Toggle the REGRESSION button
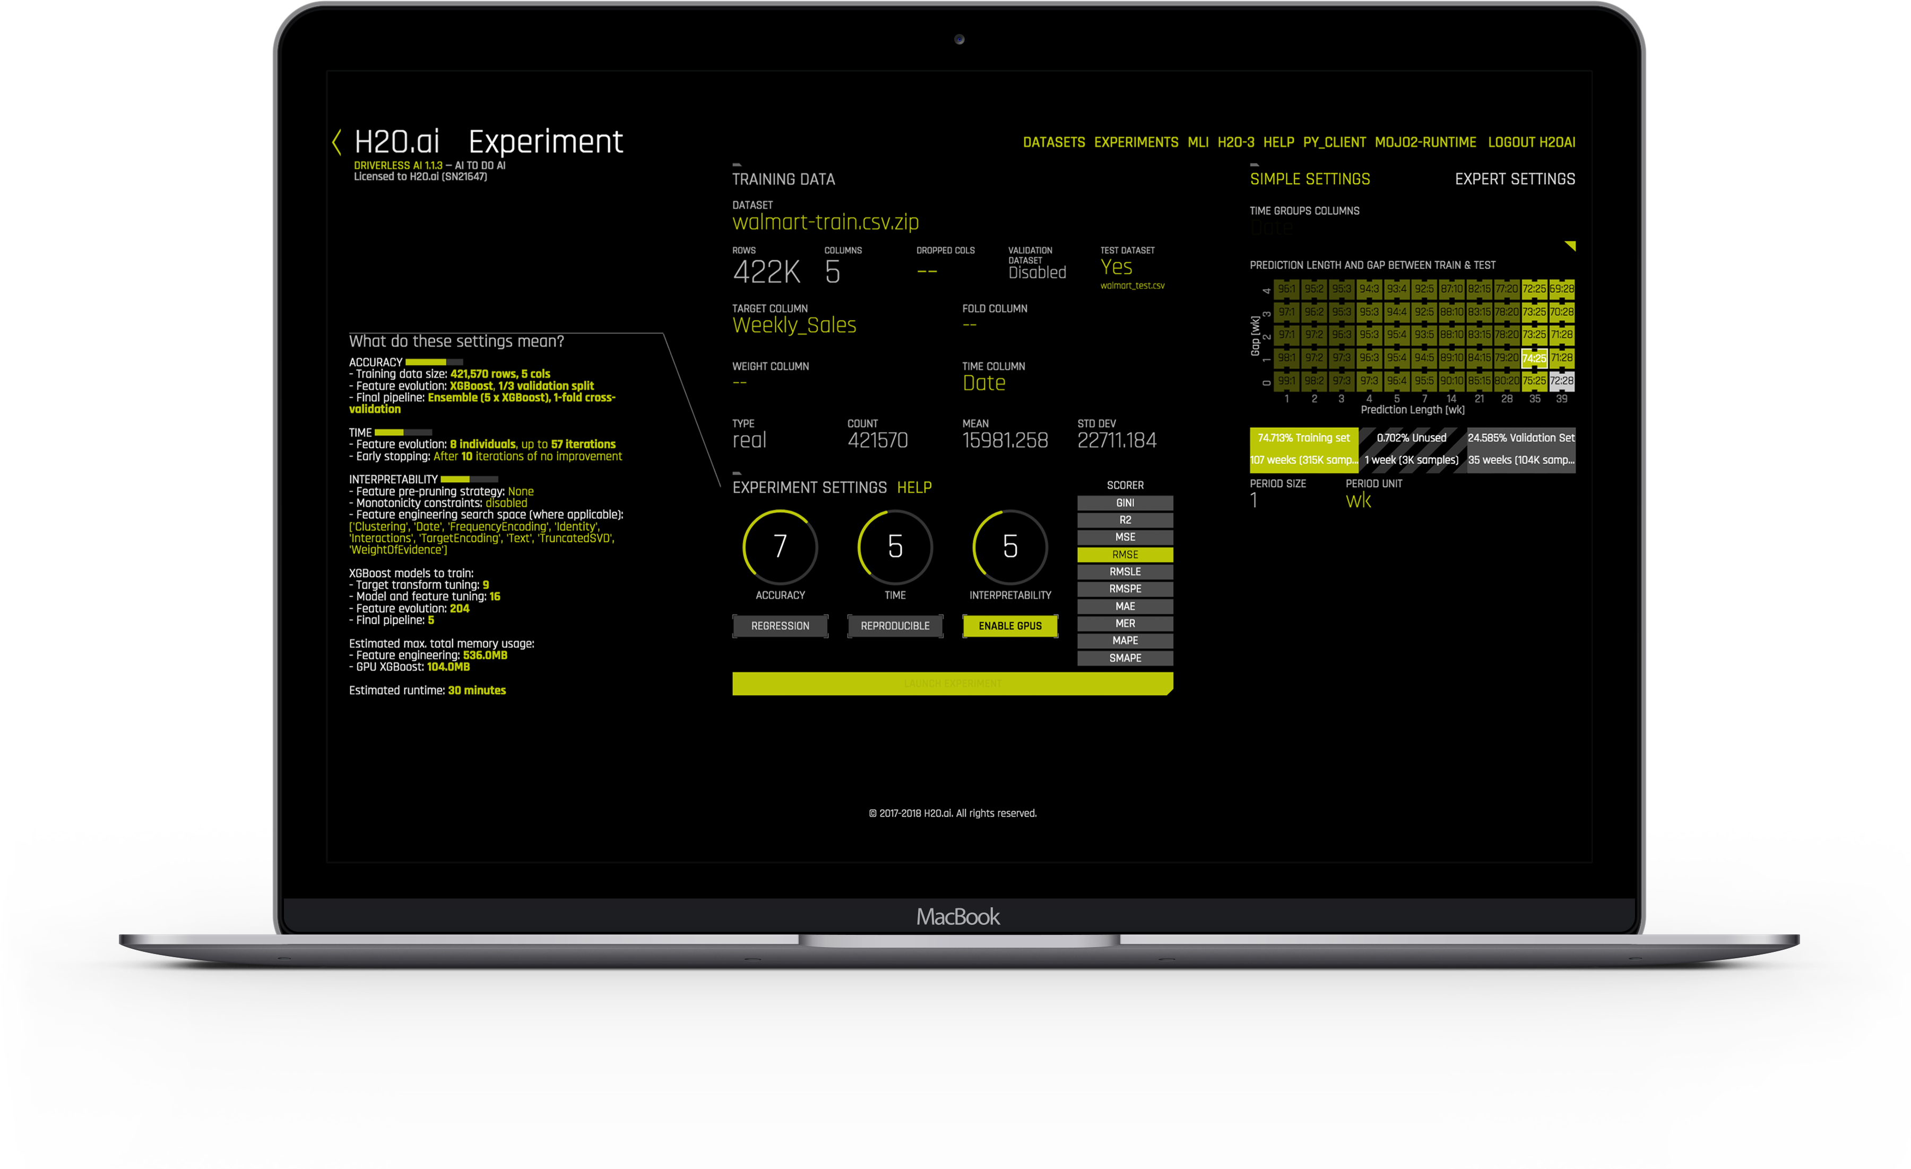1911x1169 pixels. (x=780, y=626)
